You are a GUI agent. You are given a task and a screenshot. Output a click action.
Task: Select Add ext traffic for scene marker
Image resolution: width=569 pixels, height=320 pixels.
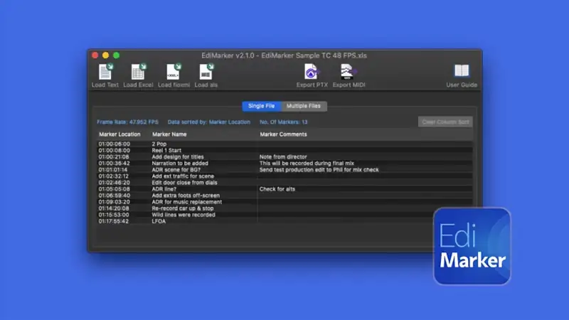(x=183, y=176)
